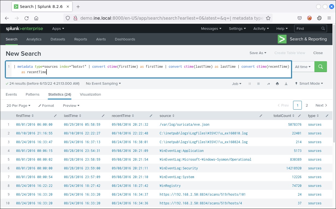Click the Firefox reload page icon
Image resolution: width=336 pixels, height=209 pixels.
(x=27, y=18)
